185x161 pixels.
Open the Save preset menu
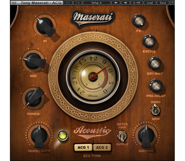163,3
